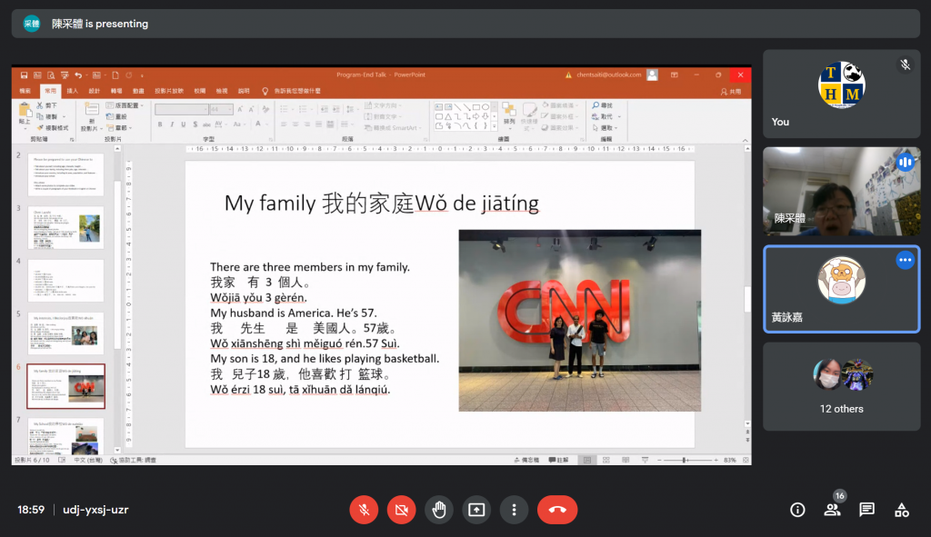Click the 共用 Share button in PowerPoint
Viewport: 931px width, 537px height.
coord(731,92)
